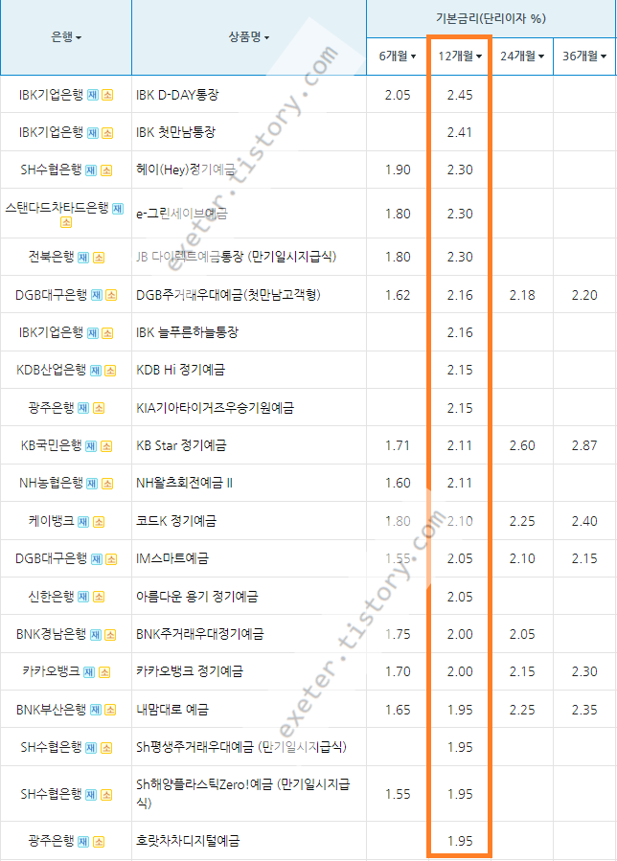This screenshot has height=861, width=617.
Task: Click the 1.62 six-month rate
Action: [x=398, y=295]
